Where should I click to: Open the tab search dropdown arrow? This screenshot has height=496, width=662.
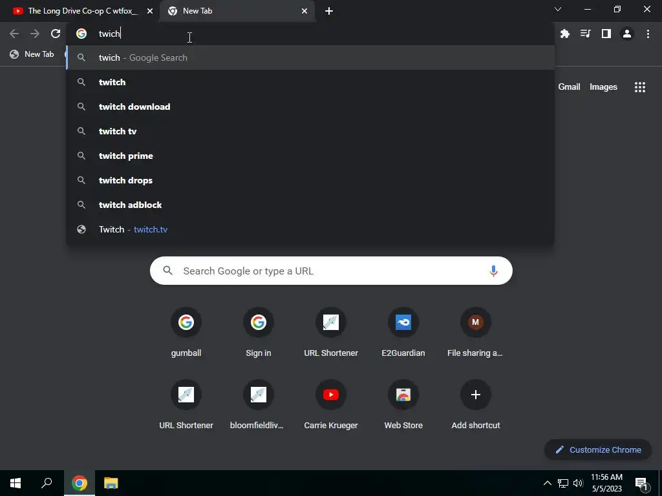click(x=558, y=9)
